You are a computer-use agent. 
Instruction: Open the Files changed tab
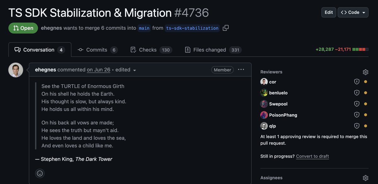[x=213, y=50]
